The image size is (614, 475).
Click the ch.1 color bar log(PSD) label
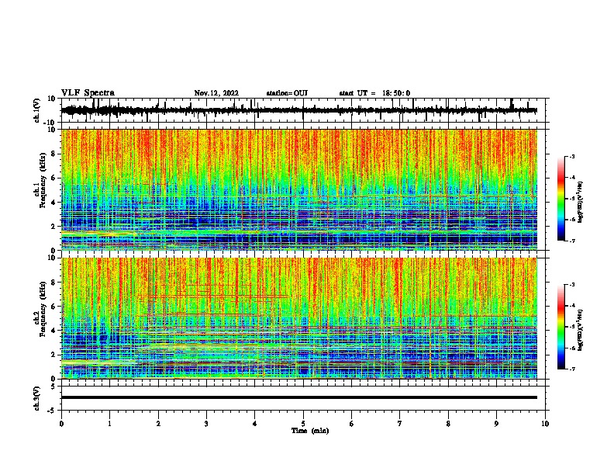[x=581, y=202]
